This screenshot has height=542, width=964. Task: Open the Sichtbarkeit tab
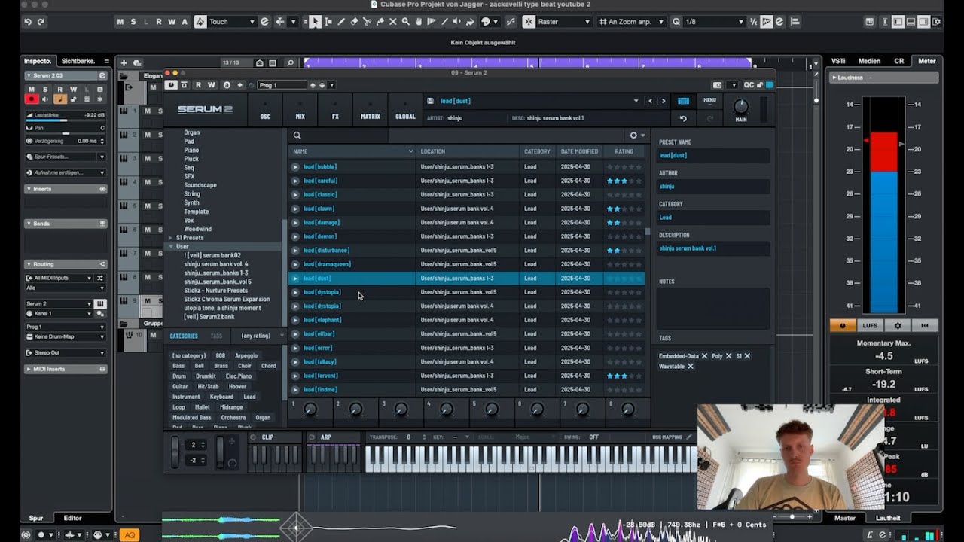(78, 61)
